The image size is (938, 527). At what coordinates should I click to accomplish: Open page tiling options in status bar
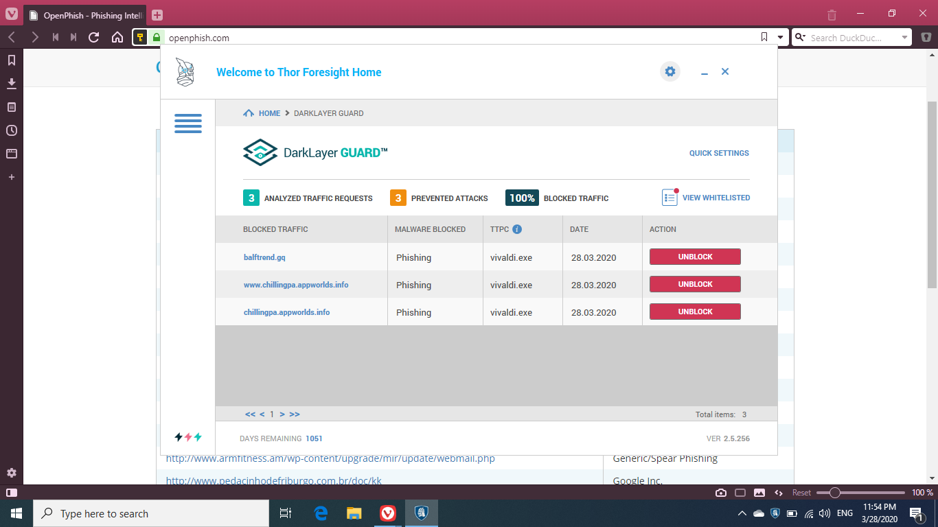(740, 493)
